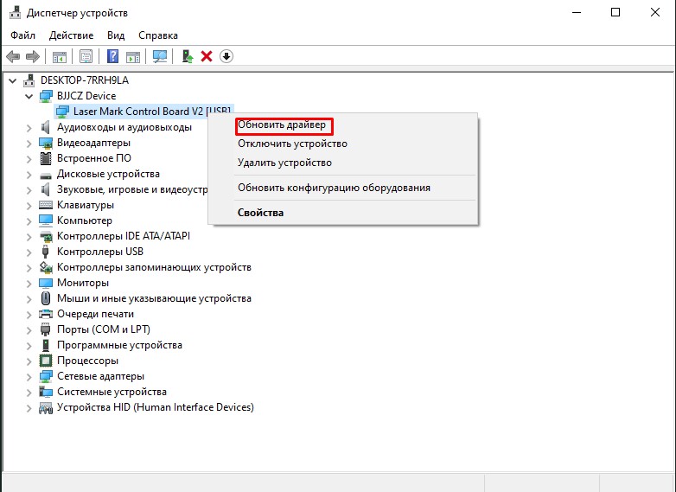Expand the Сетевые адаптеры category
Image resolution: width=676 pixels, height=492 pixels.
(29, 376)
